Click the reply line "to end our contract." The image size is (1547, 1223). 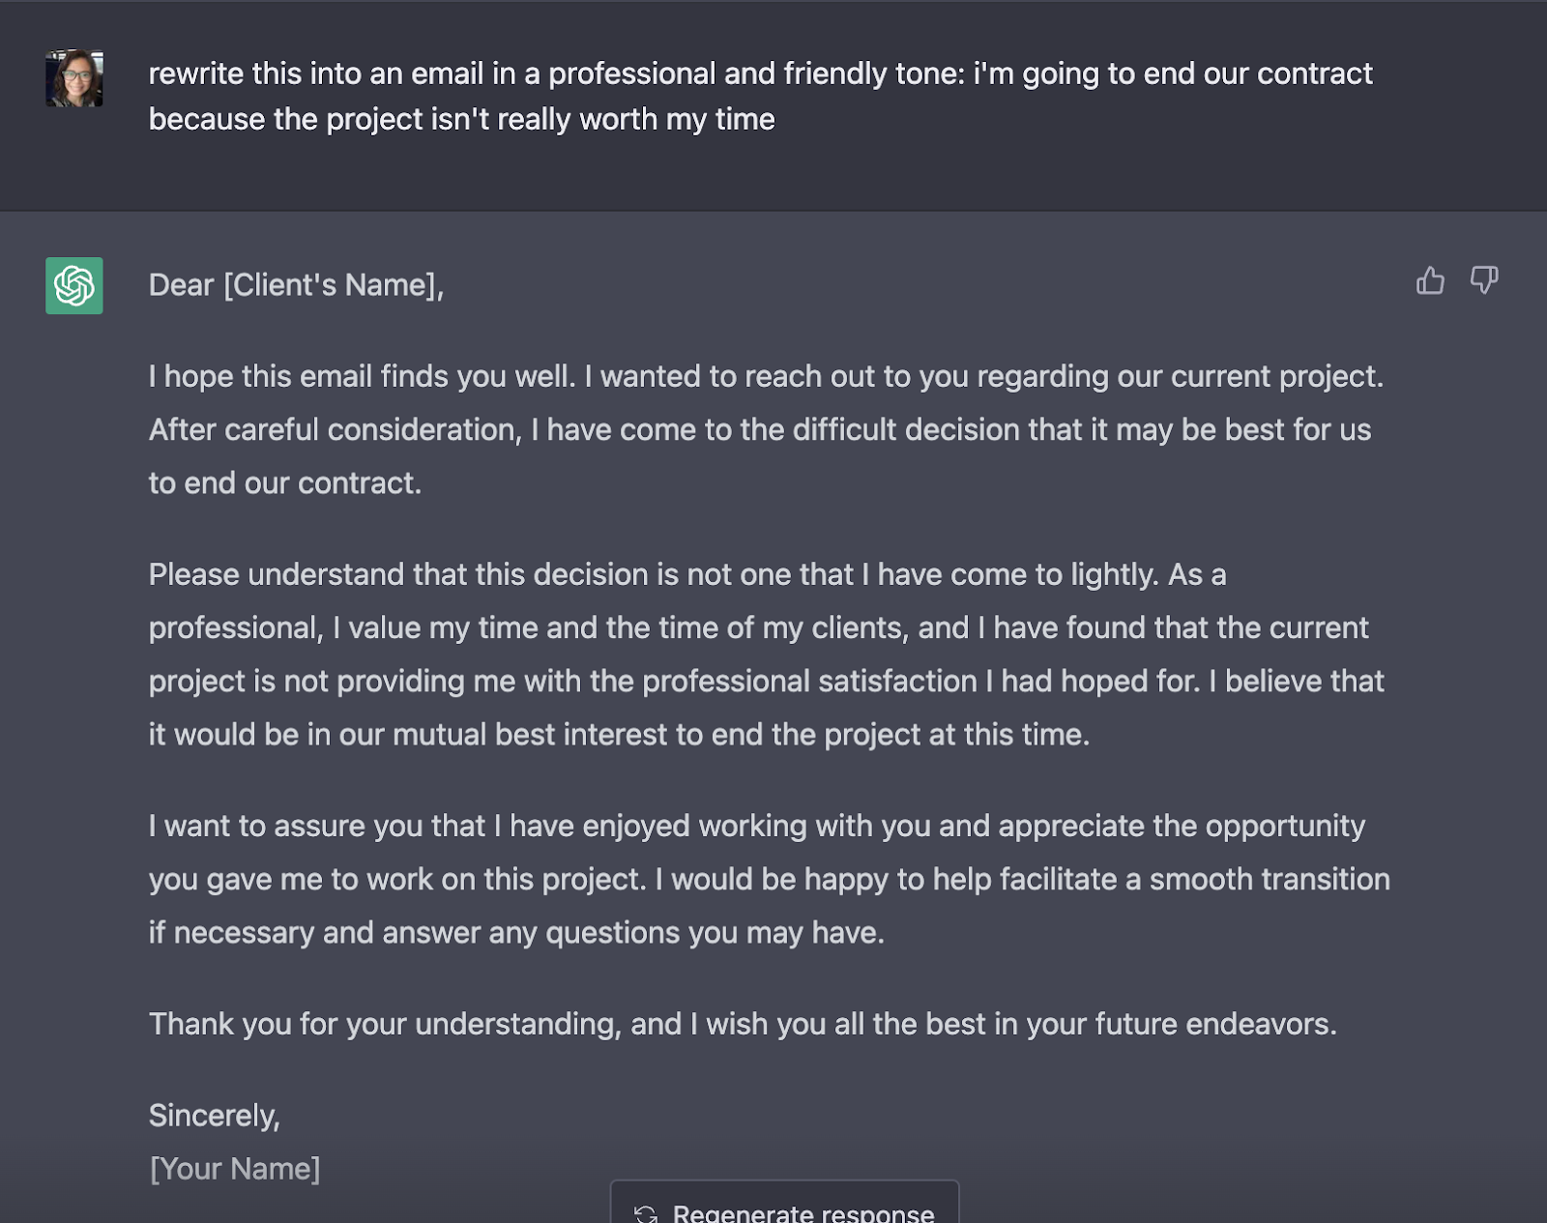coord(285,482)
